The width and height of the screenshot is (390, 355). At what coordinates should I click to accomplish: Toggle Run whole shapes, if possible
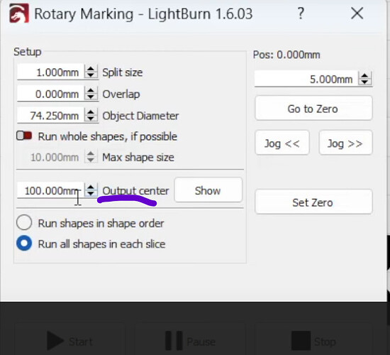[24, 136]
